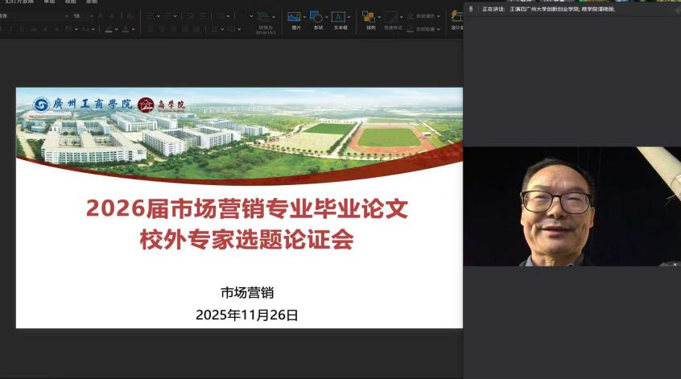
Task: Click the 形状 (Shapes) insert icon
Action: click(316, 16)
